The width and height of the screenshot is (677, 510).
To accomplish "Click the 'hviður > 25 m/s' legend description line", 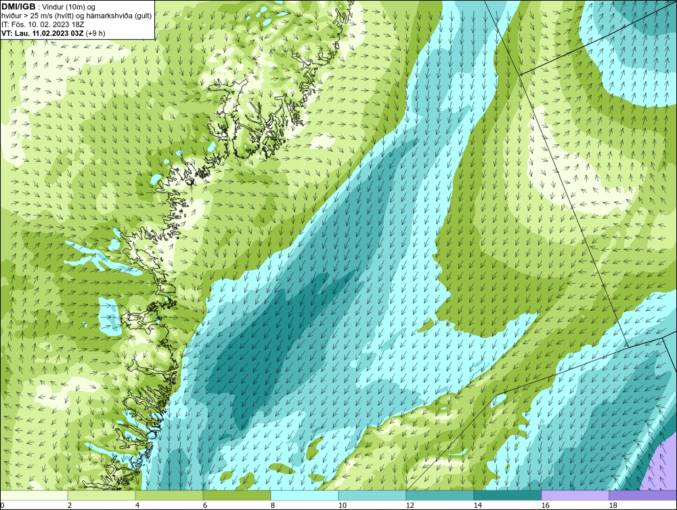I will click(x=77, y=16).
